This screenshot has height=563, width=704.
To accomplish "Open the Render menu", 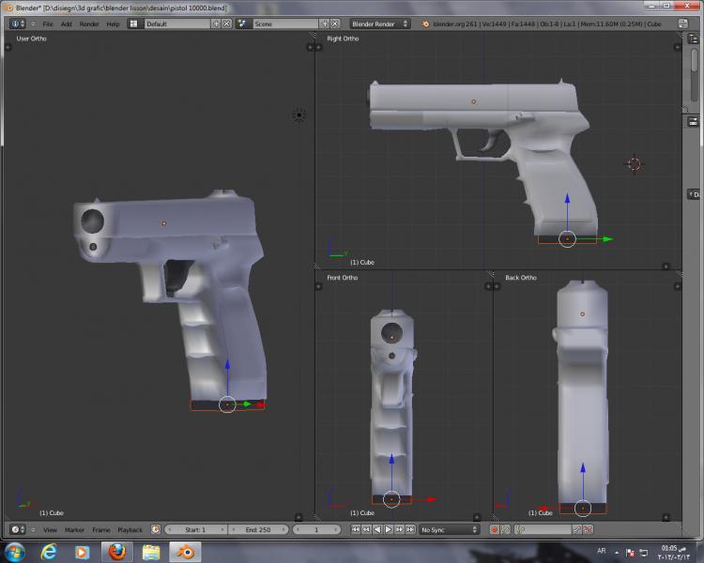I will coord(89,23).
